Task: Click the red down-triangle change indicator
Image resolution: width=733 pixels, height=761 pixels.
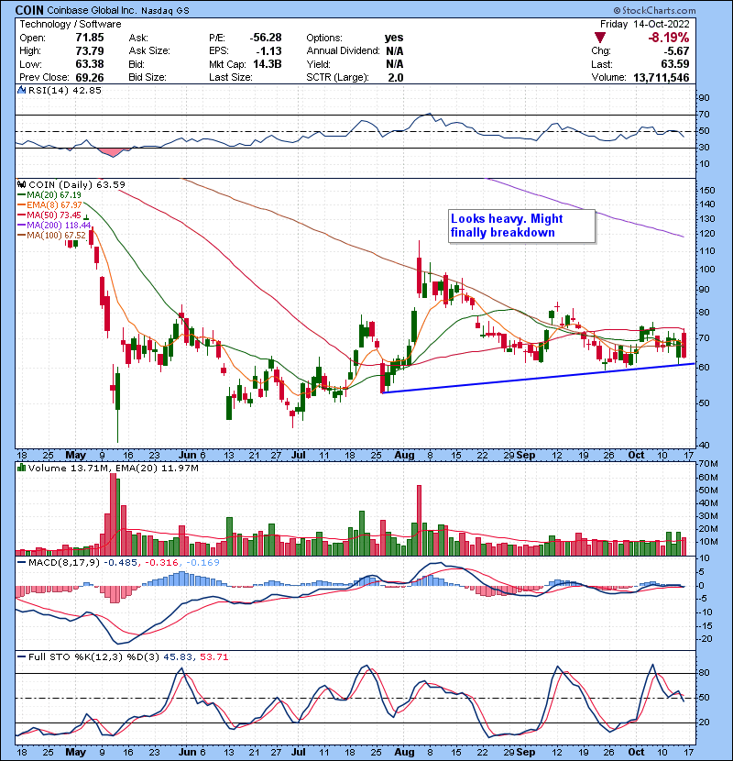Action: (x=600, y=38)
